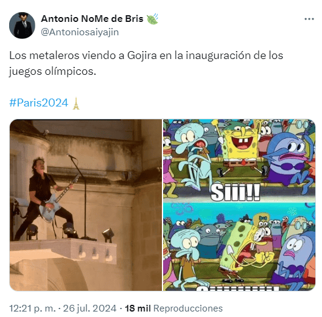Click the 18 mil view count
Image resolution: width=322 pixels, height=317 pixels.
coord(138,308)
